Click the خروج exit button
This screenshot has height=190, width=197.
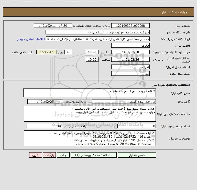tap(35, 155)
